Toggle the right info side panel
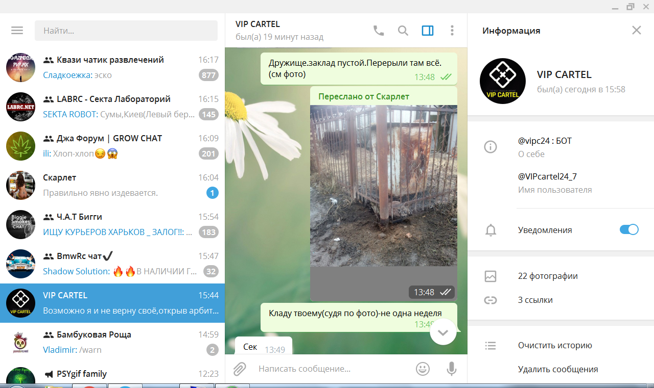Image resolution: width=654 pixels, height=388 pixels. pos(428,31)
